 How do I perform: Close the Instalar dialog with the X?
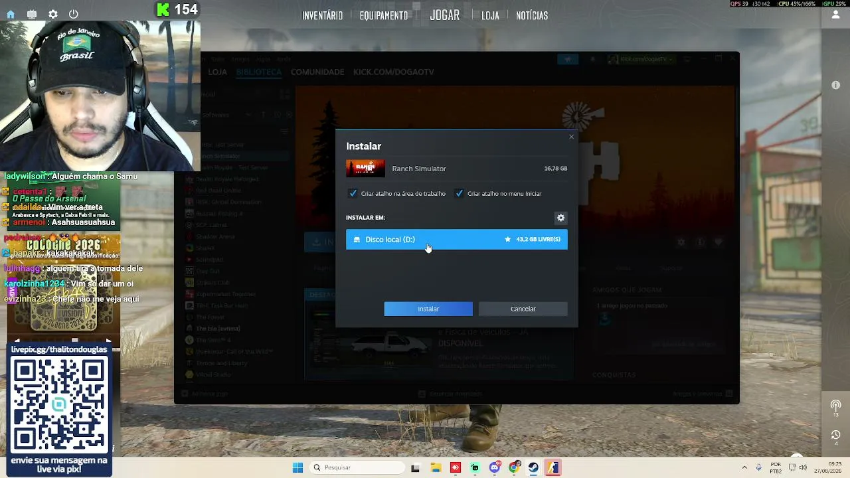click(571, 137)
